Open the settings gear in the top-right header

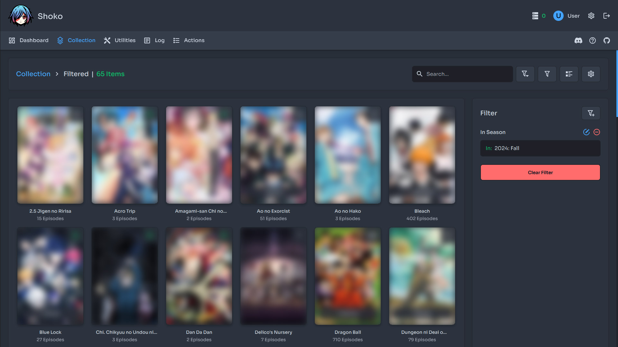(591, 16)
